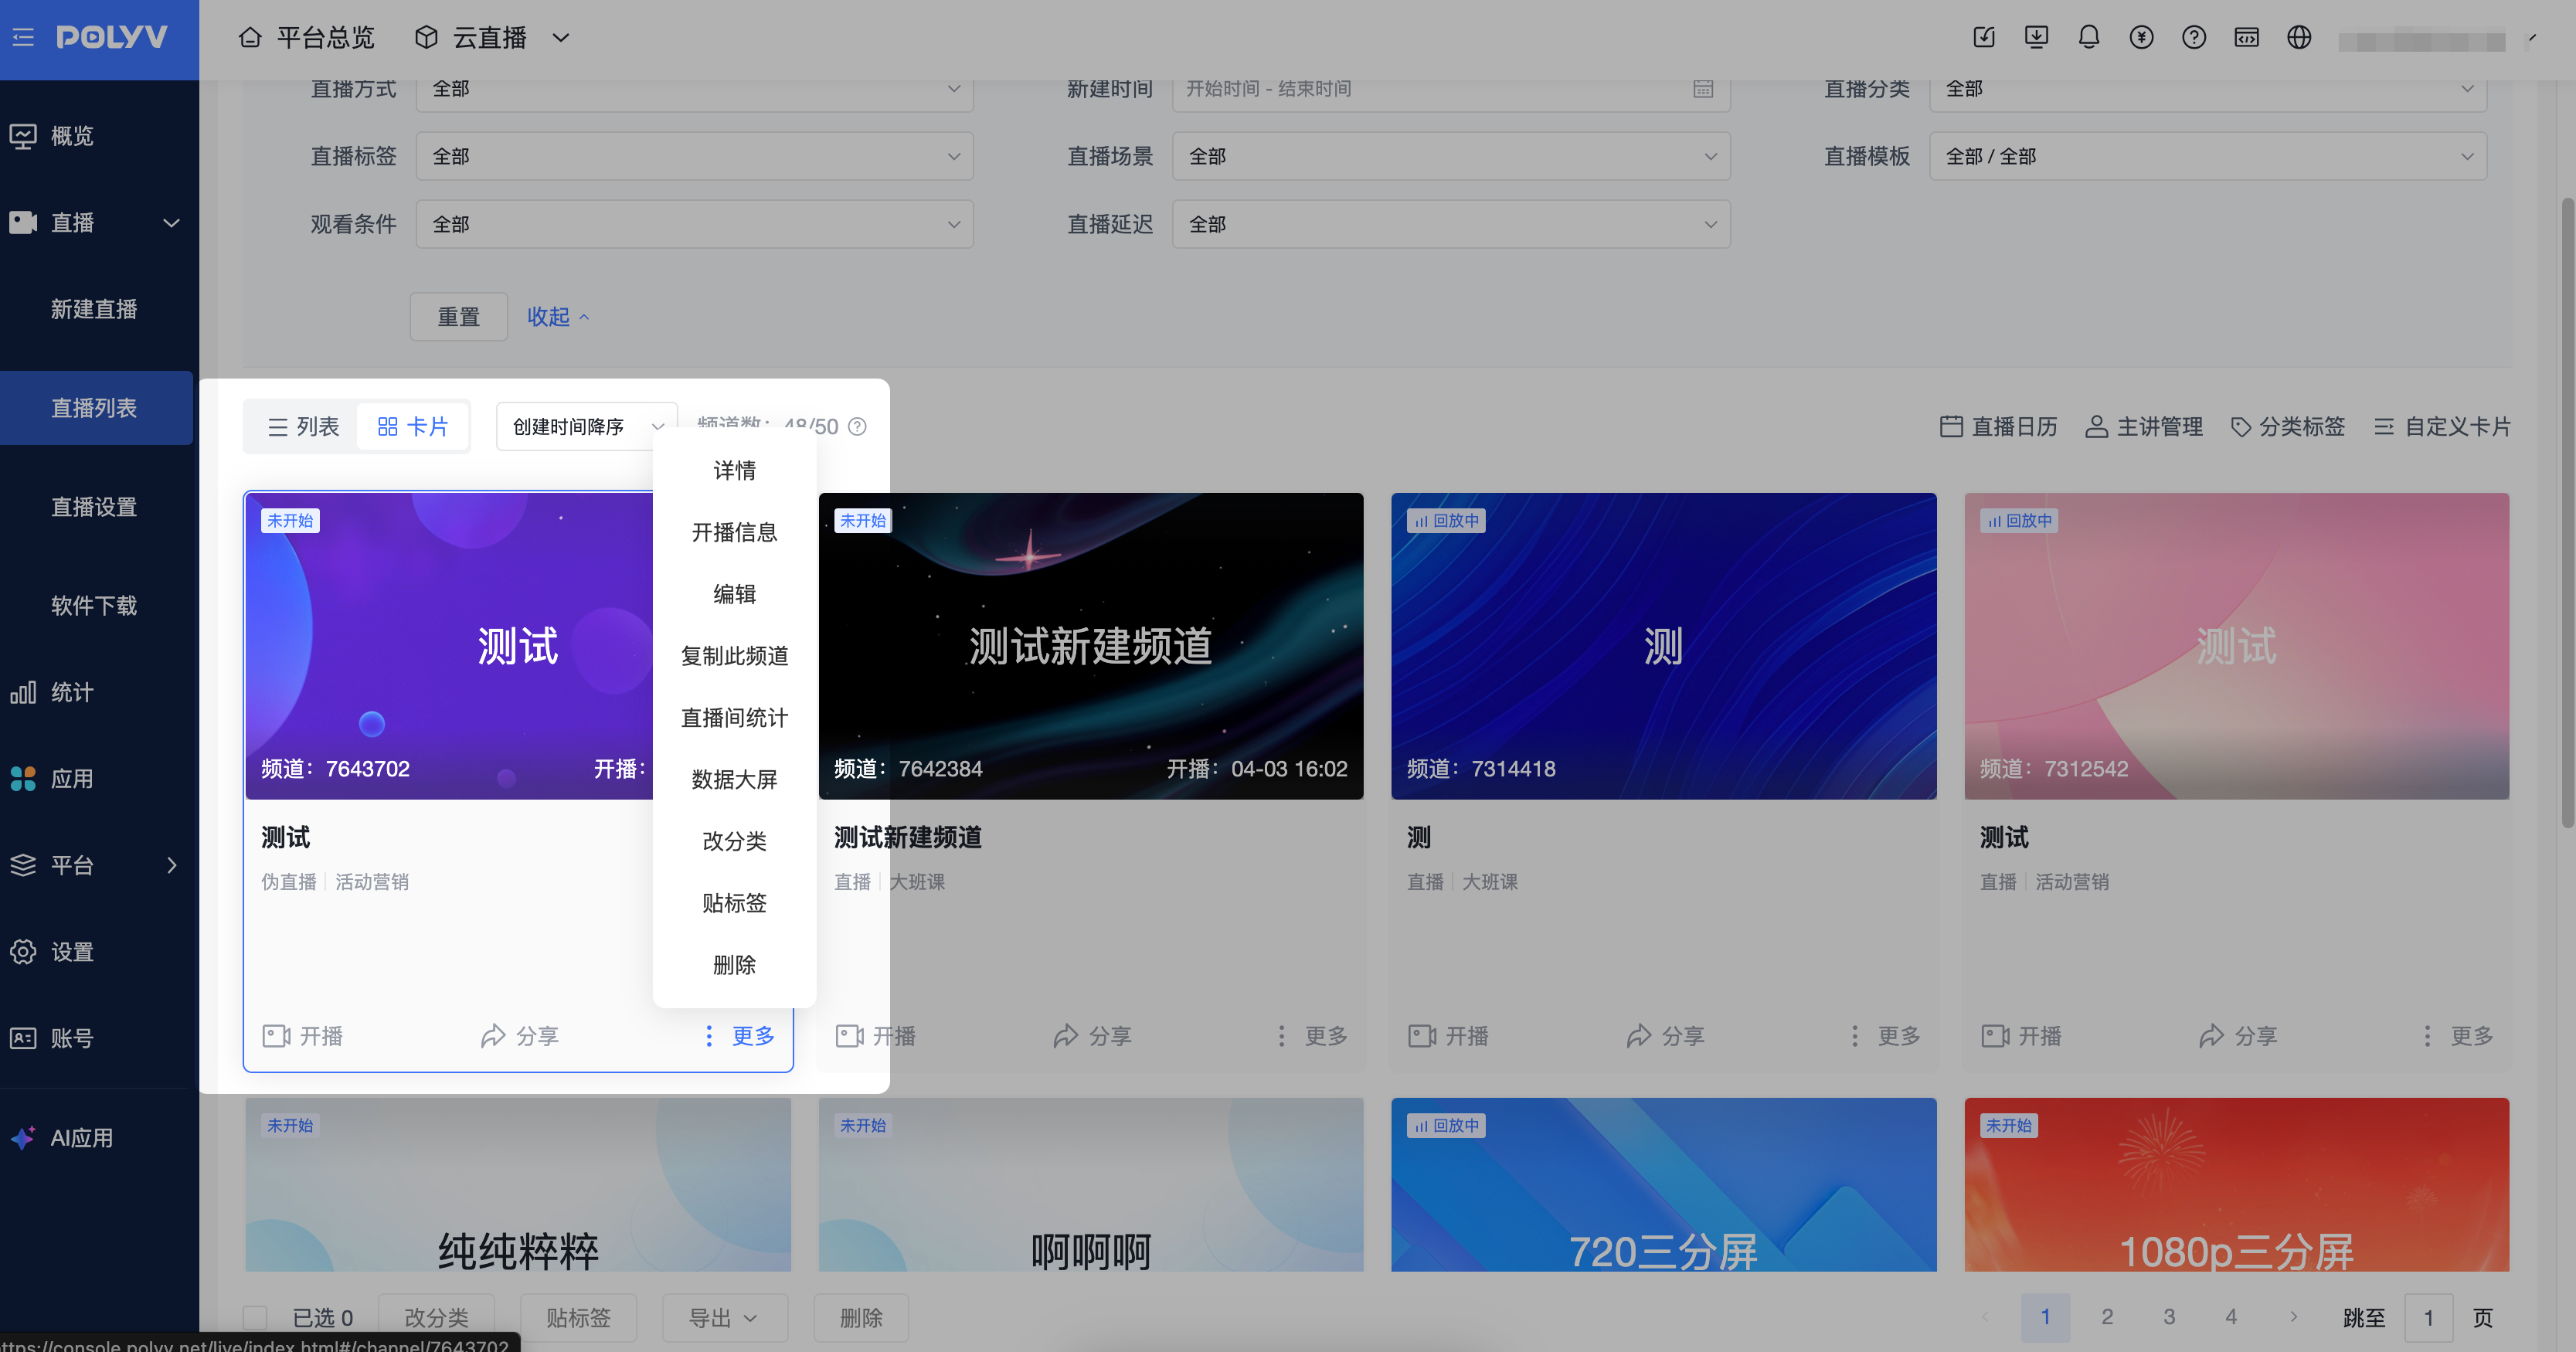Choose 详情 in the context menu
2576x1352 pixels.
point(734,471)
